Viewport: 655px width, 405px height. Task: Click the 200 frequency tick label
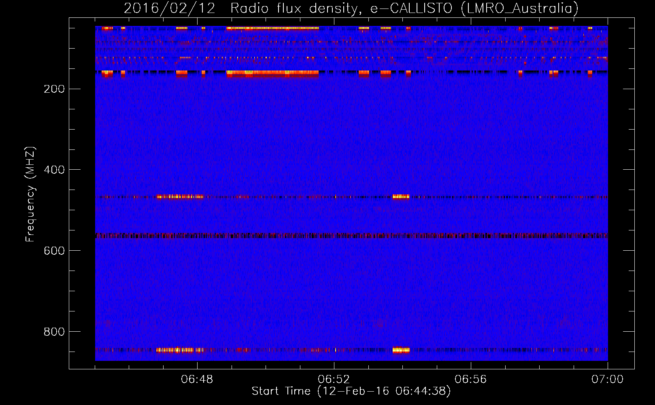[54, 89]
